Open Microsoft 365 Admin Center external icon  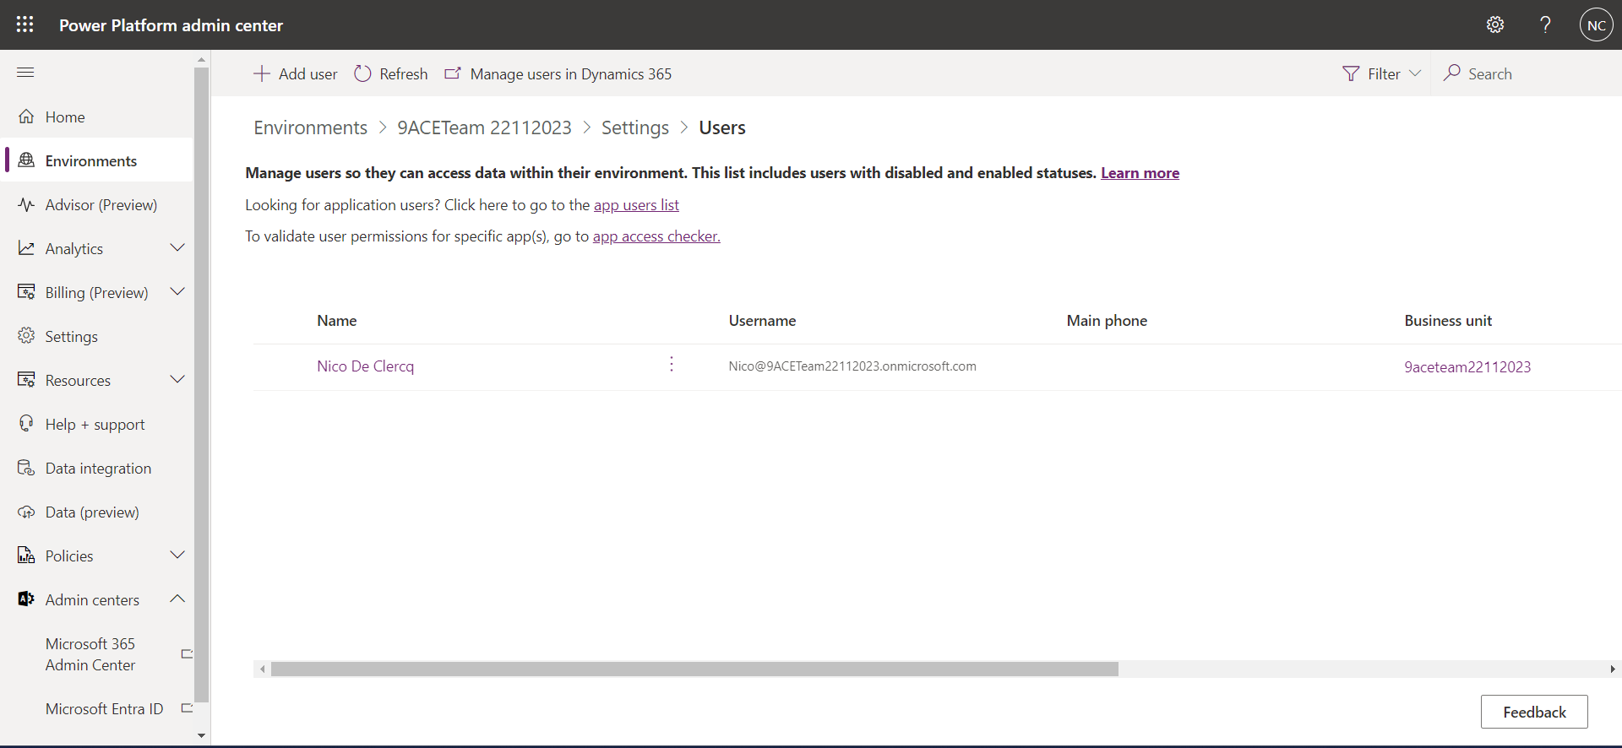(187, 654)
